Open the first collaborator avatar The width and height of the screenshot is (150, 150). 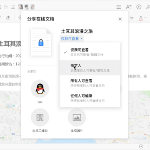20,7
